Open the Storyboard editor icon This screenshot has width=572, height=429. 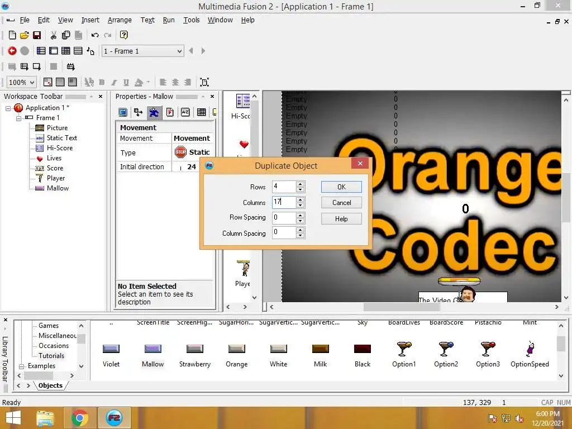click(x=41, y=51)
